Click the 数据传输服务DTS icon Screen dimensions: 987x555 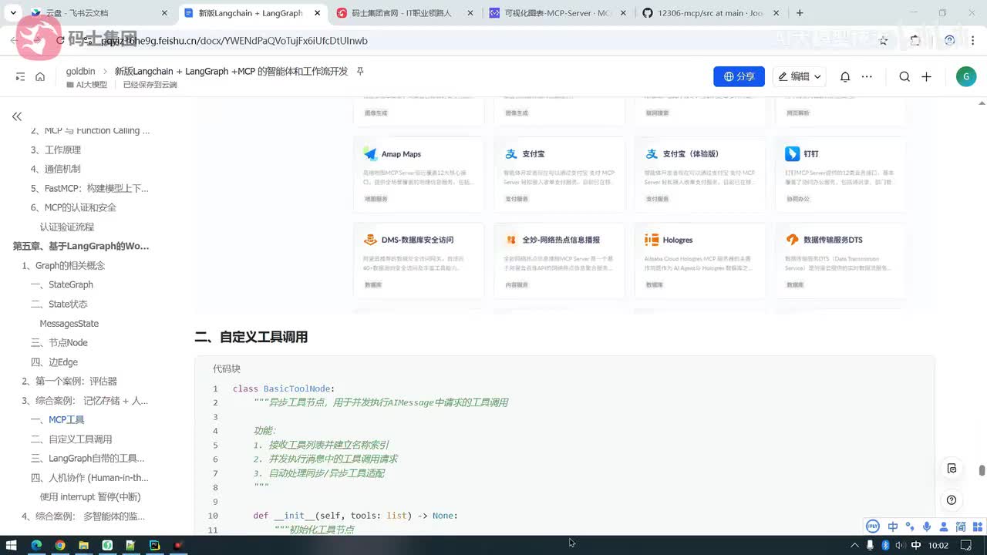[x=792, y=240]
